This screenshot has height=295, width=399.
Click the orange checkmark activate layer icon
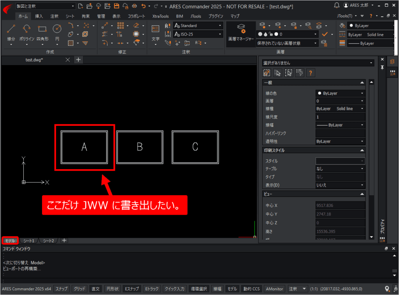pyautogui.click(x=325, y=34)
